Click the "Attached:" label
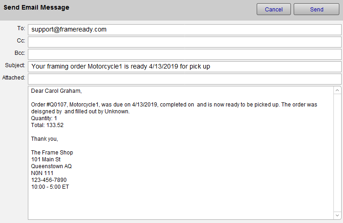This screenshot has height=223, width=343. (14, 78)
